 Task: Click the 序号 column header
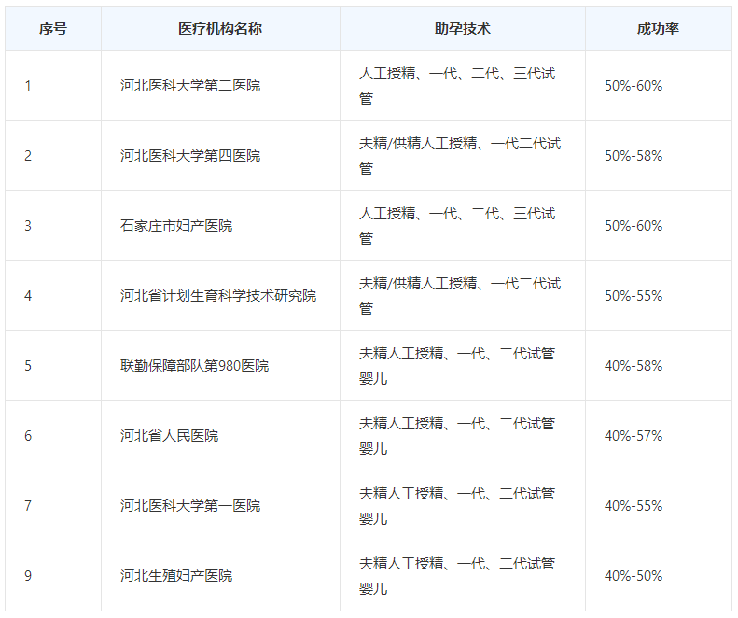(x=52, y=29)
